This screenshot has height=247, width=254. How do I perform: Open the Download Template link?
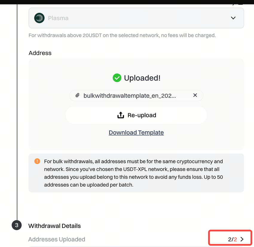(x=136, y=133)
